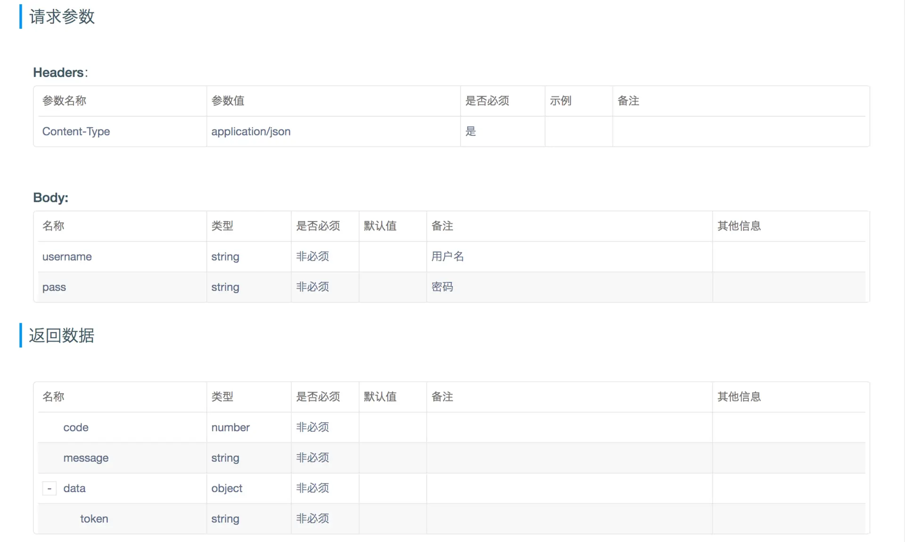
Task: Select the data object field name
Action: pyautogui.click(x=74, y=488)
